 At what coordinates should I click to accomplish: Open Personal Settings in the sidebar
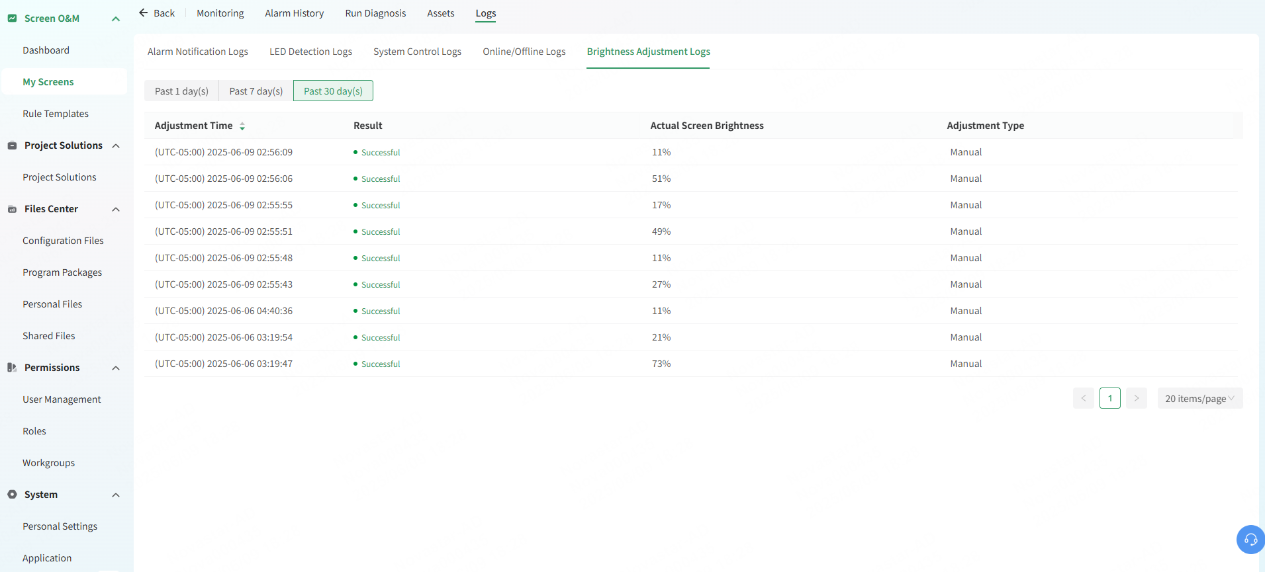60,526
